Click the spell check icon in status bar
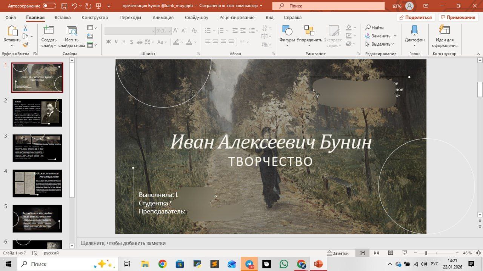This screenshot has width=483, height=271. coord(35,253)
